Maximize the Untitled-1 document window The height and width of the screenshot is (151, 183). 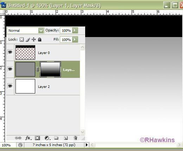pyautogui.click(x=175, y=5)
